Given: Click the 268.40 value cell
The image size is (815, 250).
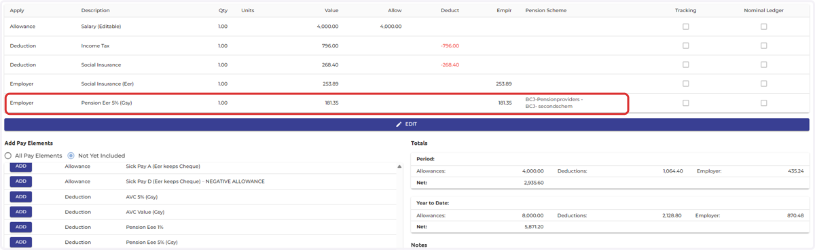Looking at the screenshot, I should [330, 65].
